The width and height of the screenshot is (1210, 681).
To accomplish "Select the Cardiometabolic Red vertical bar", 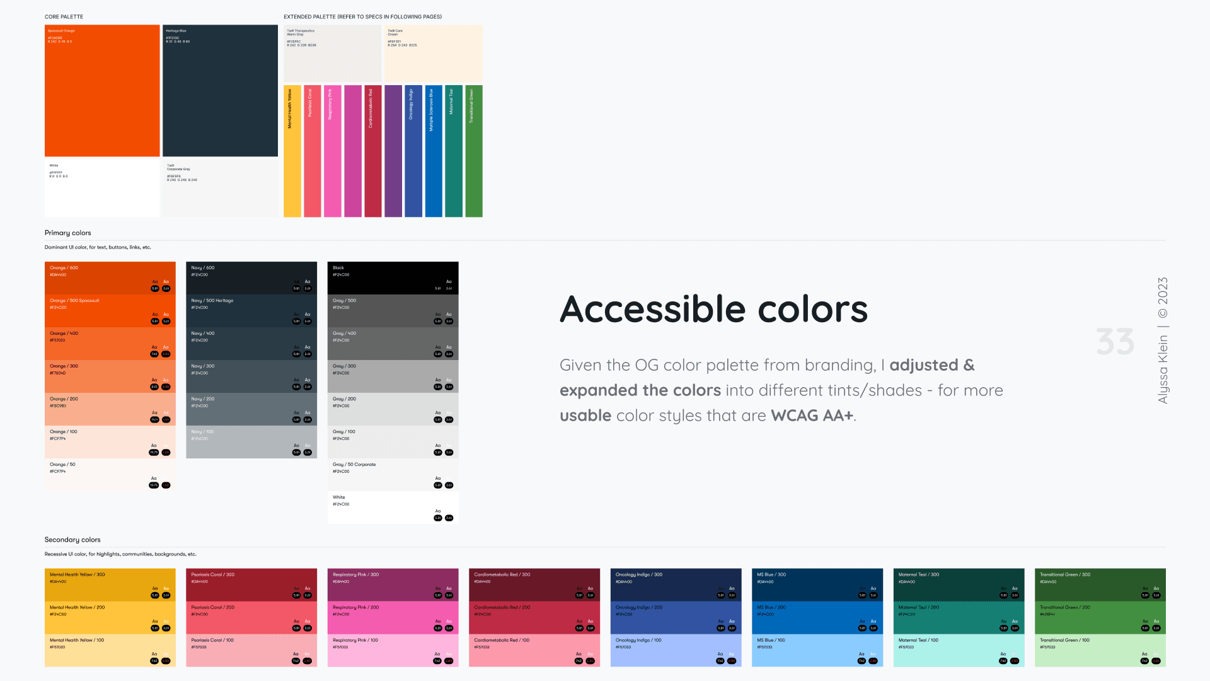I will (x=372, y=151).
